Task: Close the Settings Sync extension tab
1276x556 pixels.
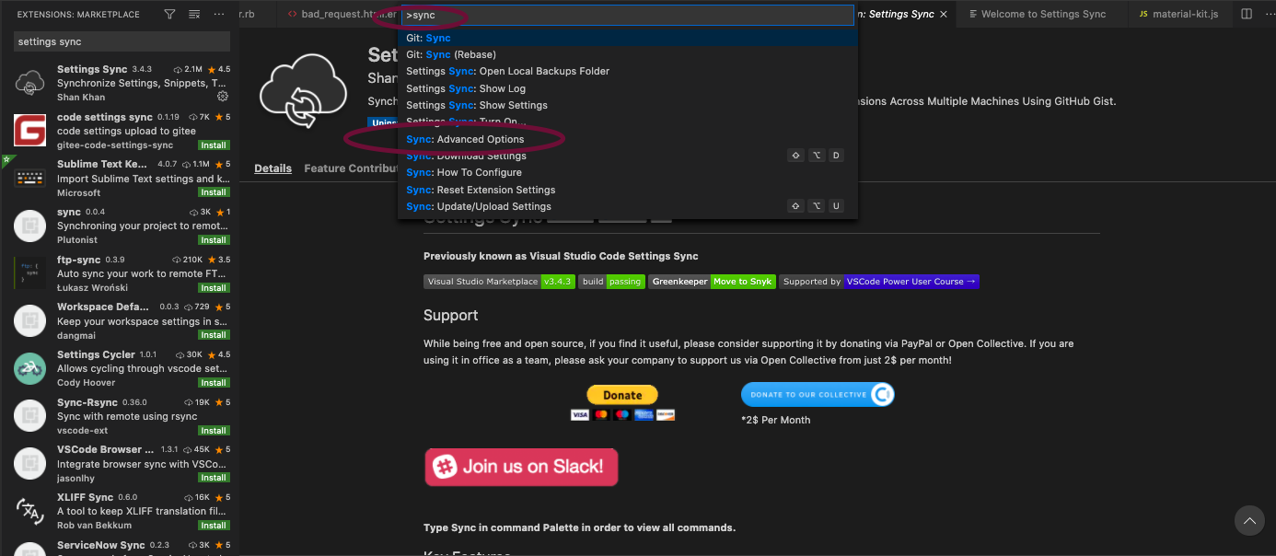Action: click(945, 14)
